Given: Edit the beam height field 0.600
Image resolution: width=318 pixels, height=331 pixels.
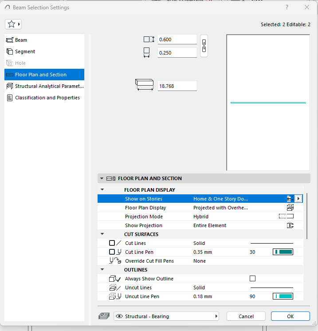Looking at the screenshot, I should (177, 39).
